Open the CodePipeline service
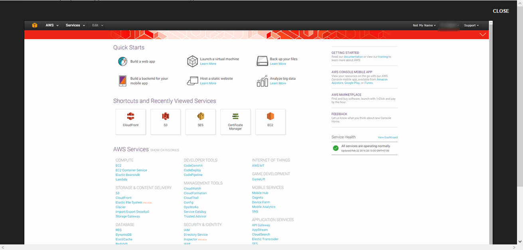This screenshot has height=250, width=523. [193, 175]
